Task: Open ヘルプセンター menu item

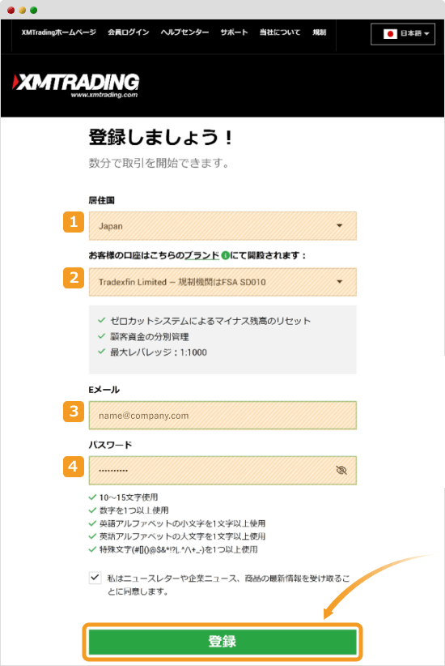Action: [x=184, y=32]
